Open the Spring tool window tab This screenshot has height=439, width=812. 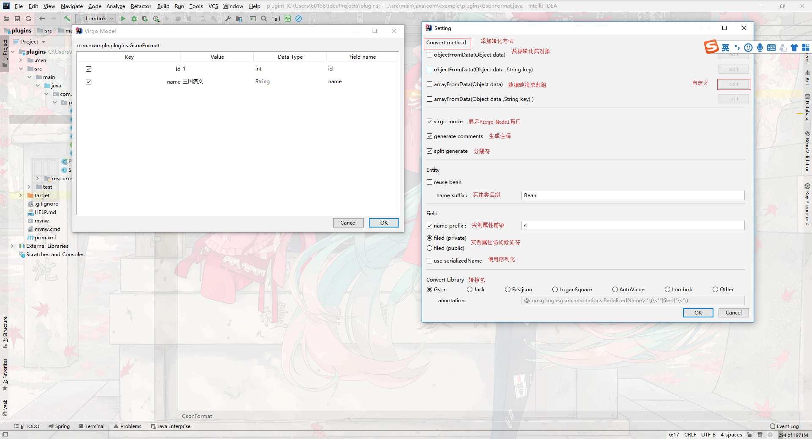click(59, 426)
